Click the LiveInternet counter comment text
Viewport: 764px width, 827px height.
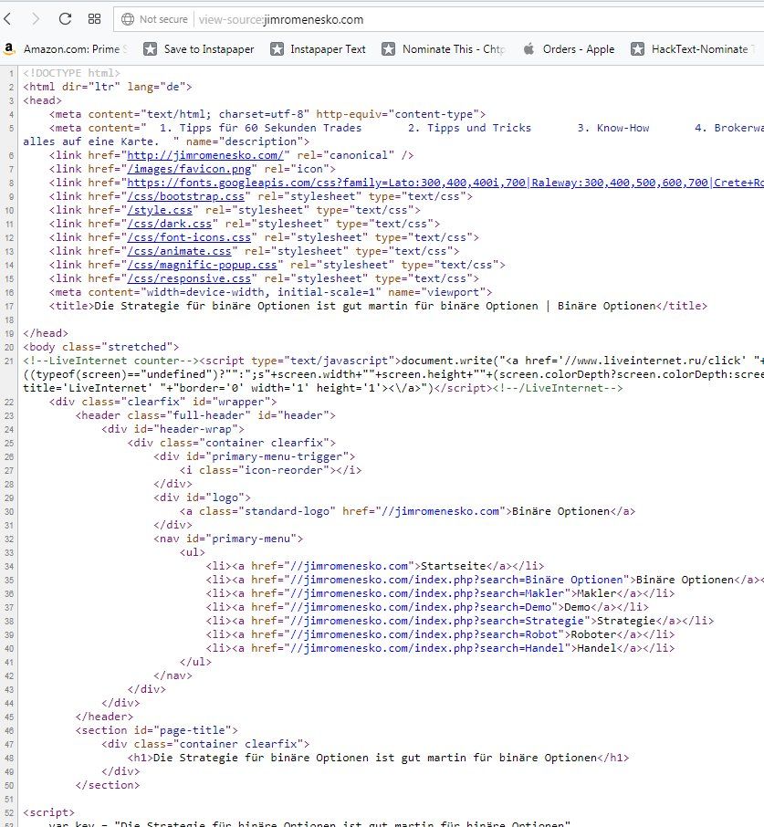point(110,361)
